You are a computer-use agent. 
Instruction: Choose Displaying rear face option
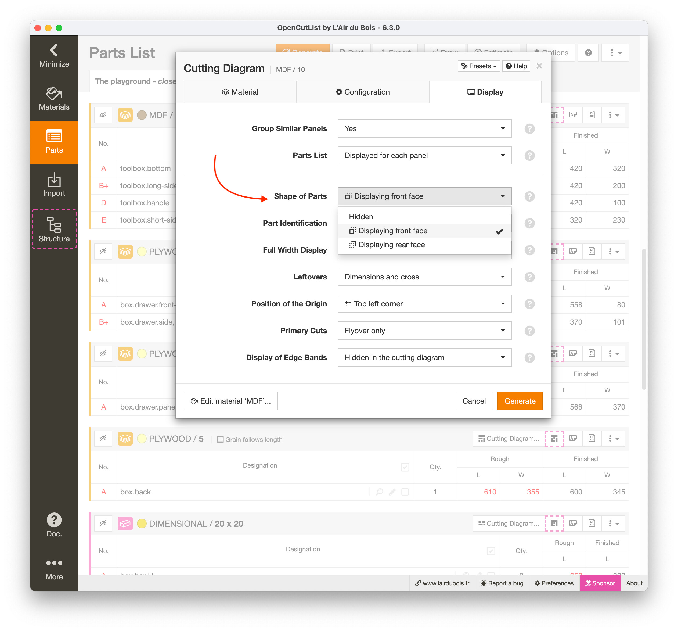(x=391, y=245)
